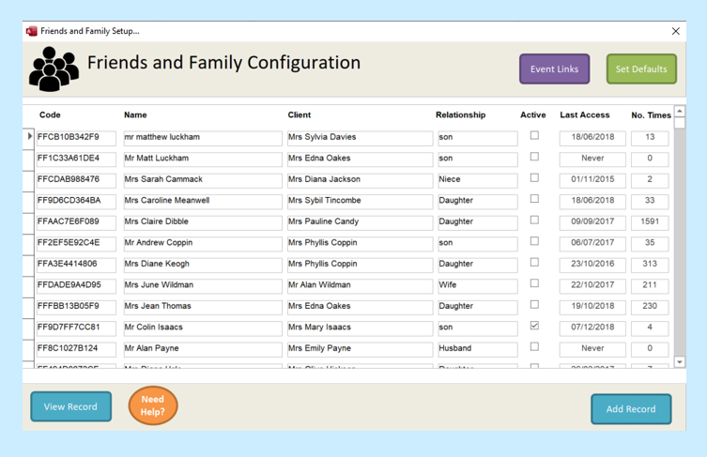The image size is (707, 457).
Task: Open the Event Links page
Action: pos(554,69)
